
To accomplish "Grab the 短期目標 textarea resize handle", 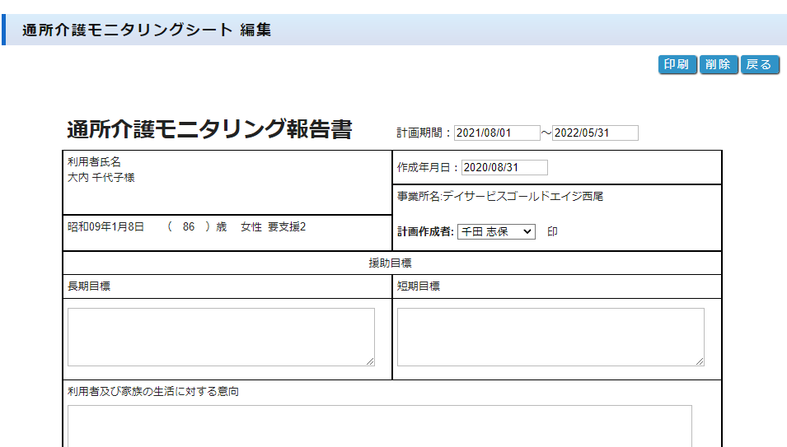I will pyautogui.click(x=700, y=361).
